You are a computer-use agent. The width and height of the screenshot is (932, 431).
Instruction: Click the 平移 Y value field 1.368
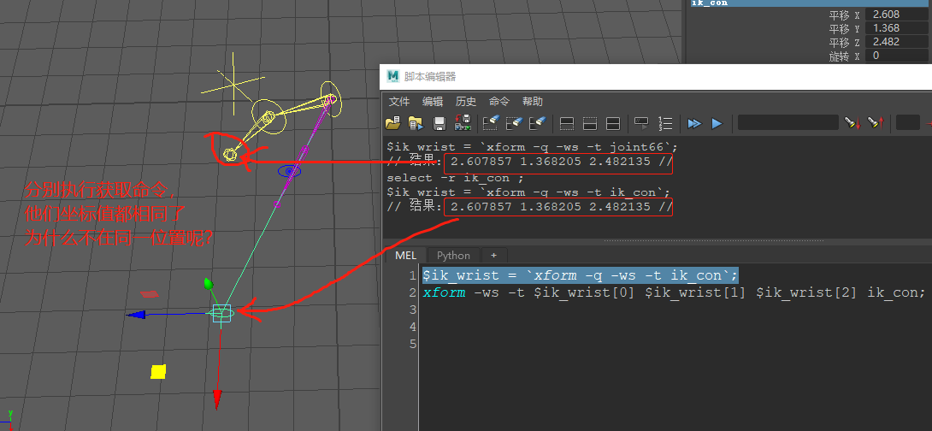pyautogui.click(x=897, y=28)
